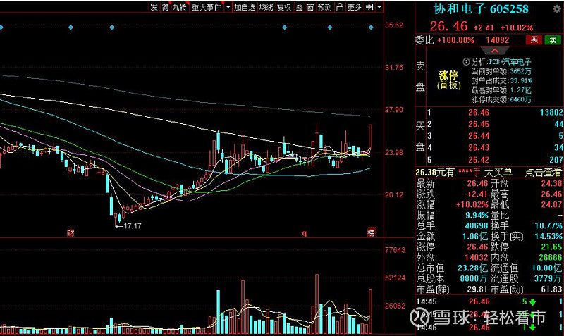The height and width of the screenshot is (336, 564).
Task: Select the buy level 3 price 26.44
Action: tap(479, 136)
